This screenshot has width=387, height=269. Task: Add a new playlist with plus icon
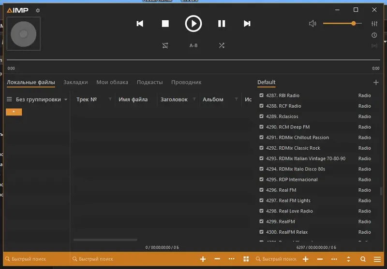(x=376, y=82)
